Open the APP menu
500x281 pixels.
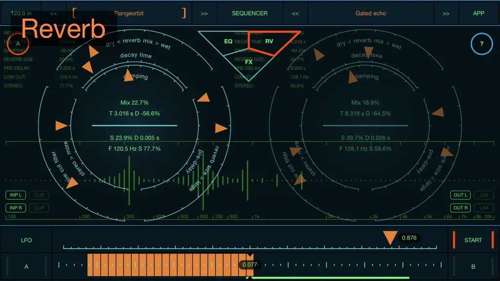click(479, 13)
